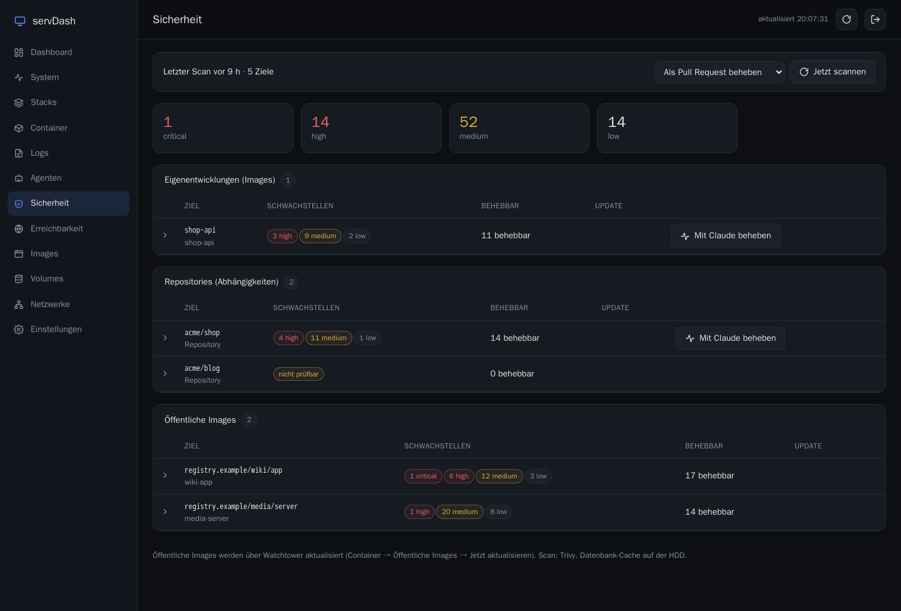Click the Container box icon

[19, 128]
